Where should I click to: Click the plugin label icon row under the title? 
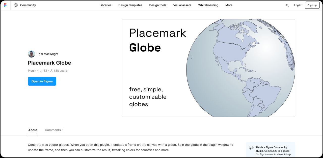pos(32,71)
